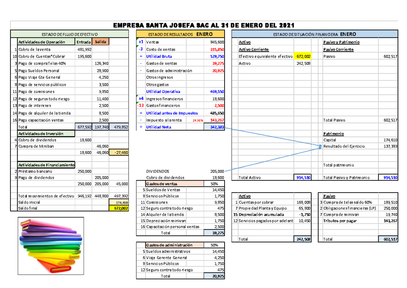This screenshot has width=407, height=288.
Task: Select the 29.50% tax rate cell
Action: (x=198, y=120)
